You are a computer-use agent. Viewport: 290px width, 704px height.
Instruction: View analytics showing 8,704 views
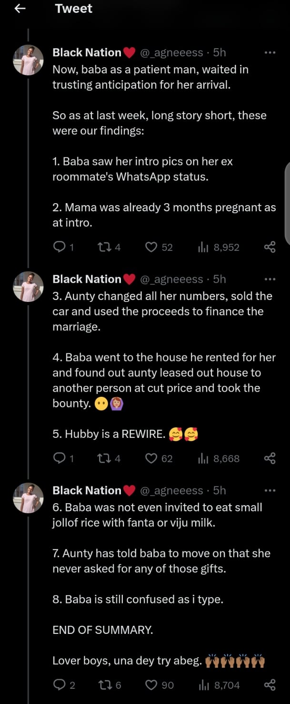203,685
